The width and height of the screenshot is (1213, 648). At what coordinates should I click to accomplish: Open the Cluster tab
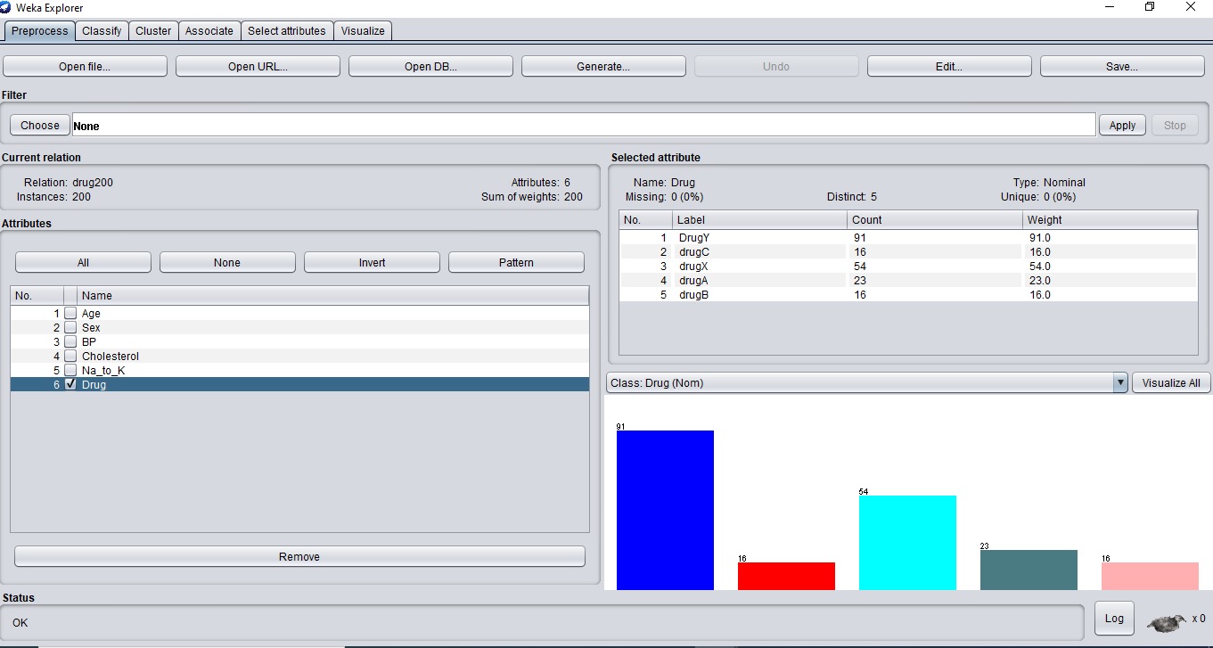pos(153,30)
